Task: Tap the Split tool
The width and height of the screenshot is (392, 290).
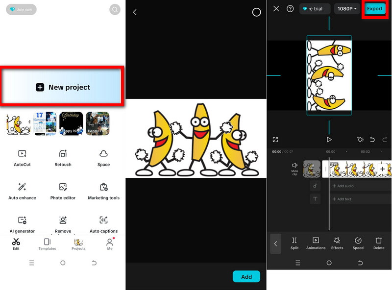Action: pos(294,243)
